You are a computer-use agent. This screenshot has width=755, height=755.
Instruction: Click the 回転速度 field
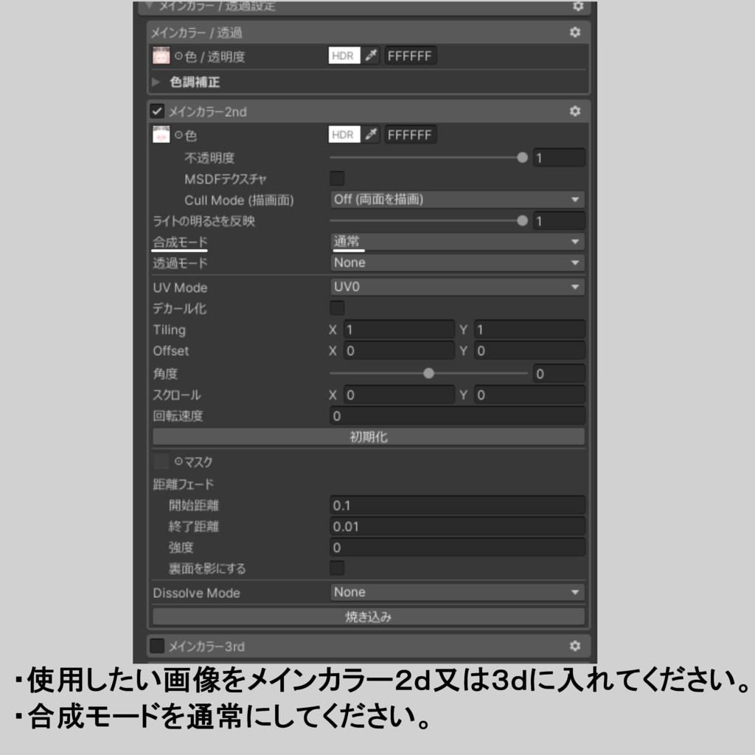pos(457,416)
